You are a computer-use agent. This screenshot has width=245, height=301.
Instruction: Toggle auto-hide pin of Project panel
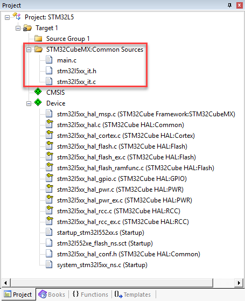click(229, 5)
